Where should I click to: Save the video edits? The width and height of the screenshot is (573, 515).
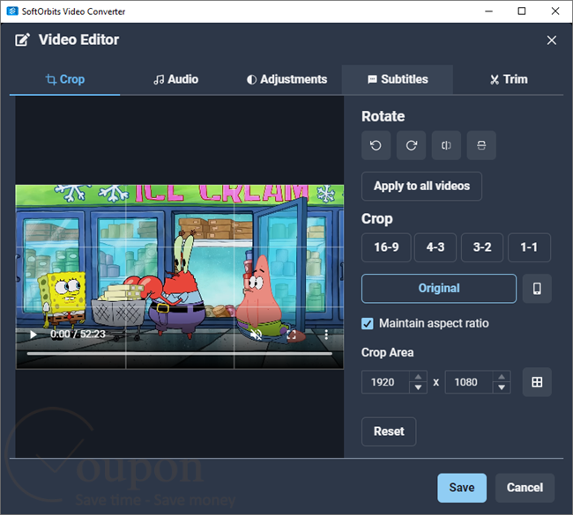click(x=462, y=488)
